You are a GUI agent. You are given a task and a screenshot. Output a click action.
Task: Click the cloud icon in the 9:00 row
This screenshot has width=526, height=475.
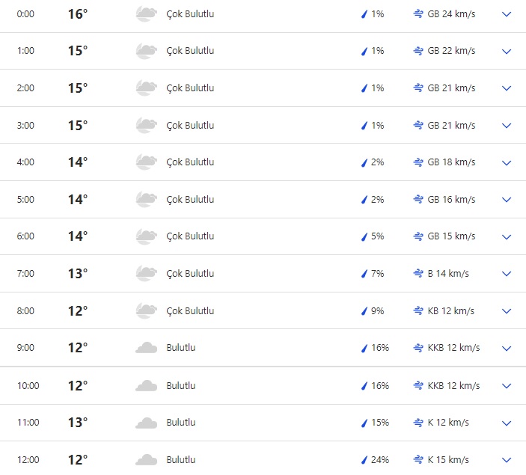[x=146, y=348]
